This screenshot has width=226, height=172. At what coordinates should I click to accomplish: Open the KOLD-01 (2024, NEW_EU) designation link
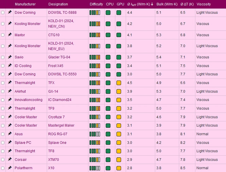point(61,46)
